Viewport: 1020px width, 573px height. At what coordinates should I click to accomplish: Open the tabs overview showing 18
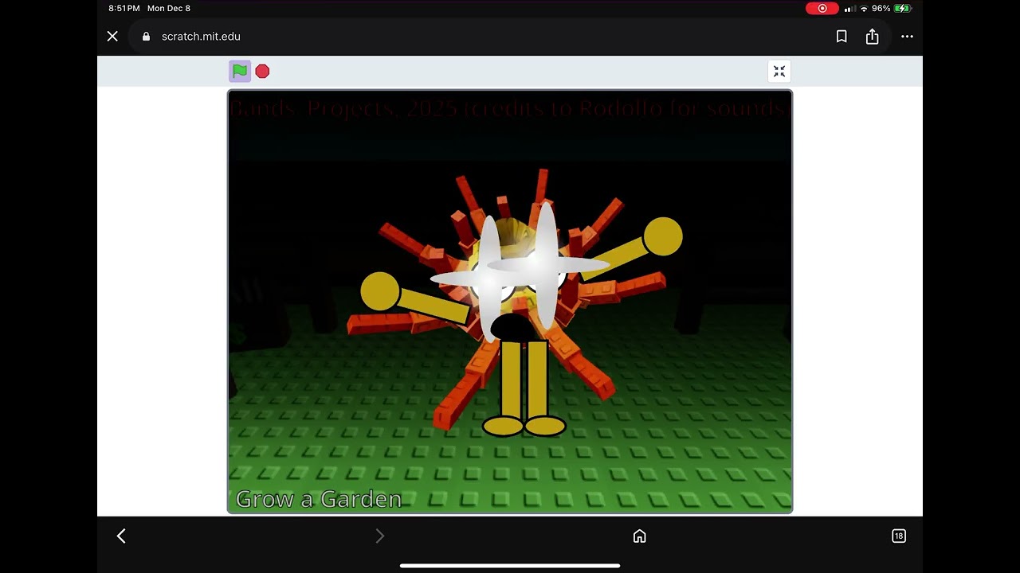899,536
